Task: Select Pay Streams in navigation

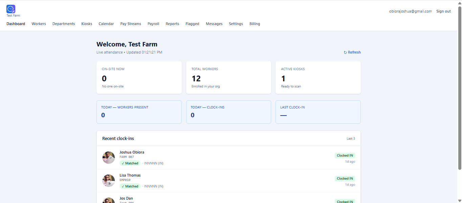Action: coord(131,24)
